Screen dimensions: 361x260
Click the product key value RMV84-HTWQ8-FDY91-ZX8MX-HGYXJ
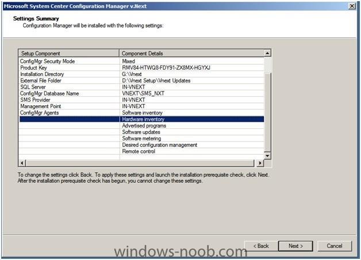point(166,68)
